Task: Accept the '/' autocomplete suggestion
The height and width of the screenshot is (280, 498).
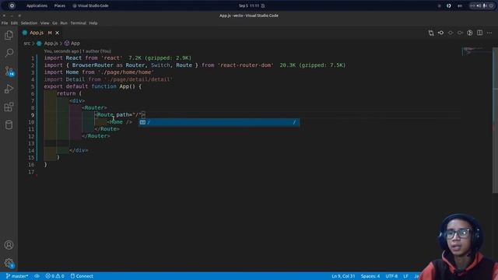Action: [x=219, y=122]
